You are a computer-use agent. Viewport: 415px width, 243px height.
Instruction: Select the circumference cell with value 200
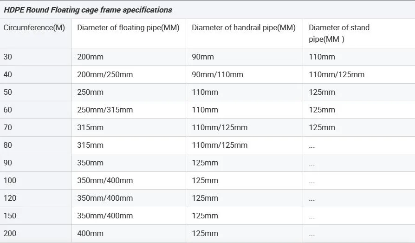(10, 233)
